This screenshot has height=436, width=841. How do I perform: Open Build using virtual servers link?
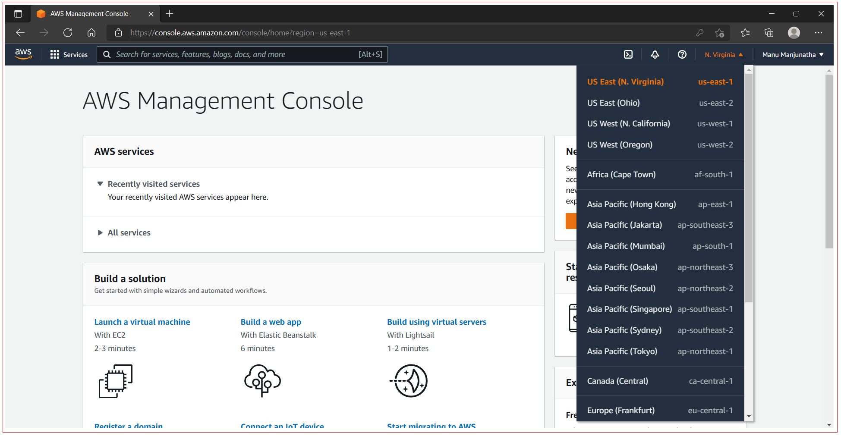437,322
